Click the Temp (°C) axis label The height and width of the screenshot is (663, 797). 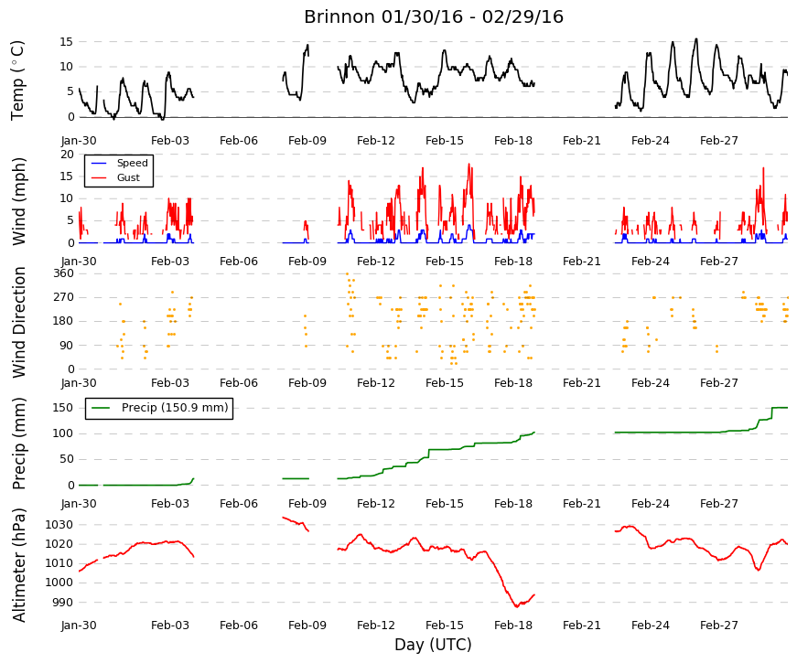coord(17,80)
